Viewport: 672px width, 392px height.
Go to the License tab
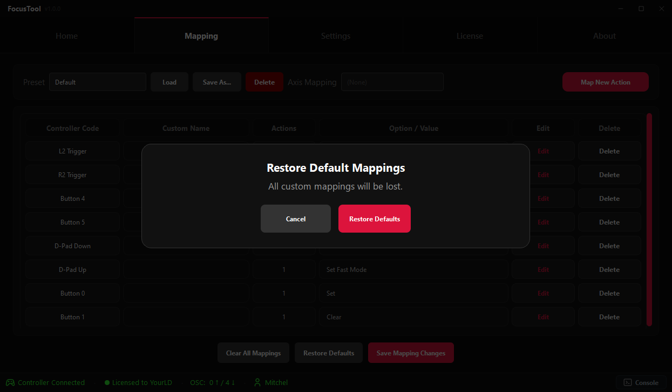tap(470, 36)
